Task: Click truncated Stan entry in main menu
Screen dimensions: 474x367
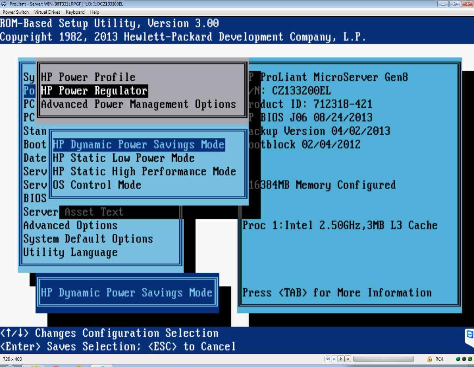Action: tap(35, 131)
